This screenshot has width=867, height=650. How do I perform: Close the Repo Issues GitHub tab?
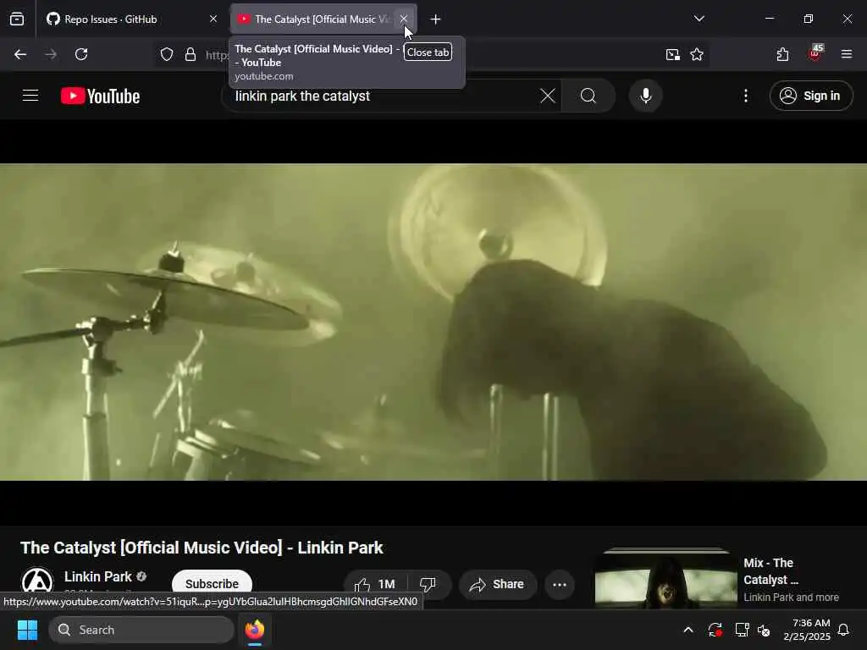click(213, 19)
